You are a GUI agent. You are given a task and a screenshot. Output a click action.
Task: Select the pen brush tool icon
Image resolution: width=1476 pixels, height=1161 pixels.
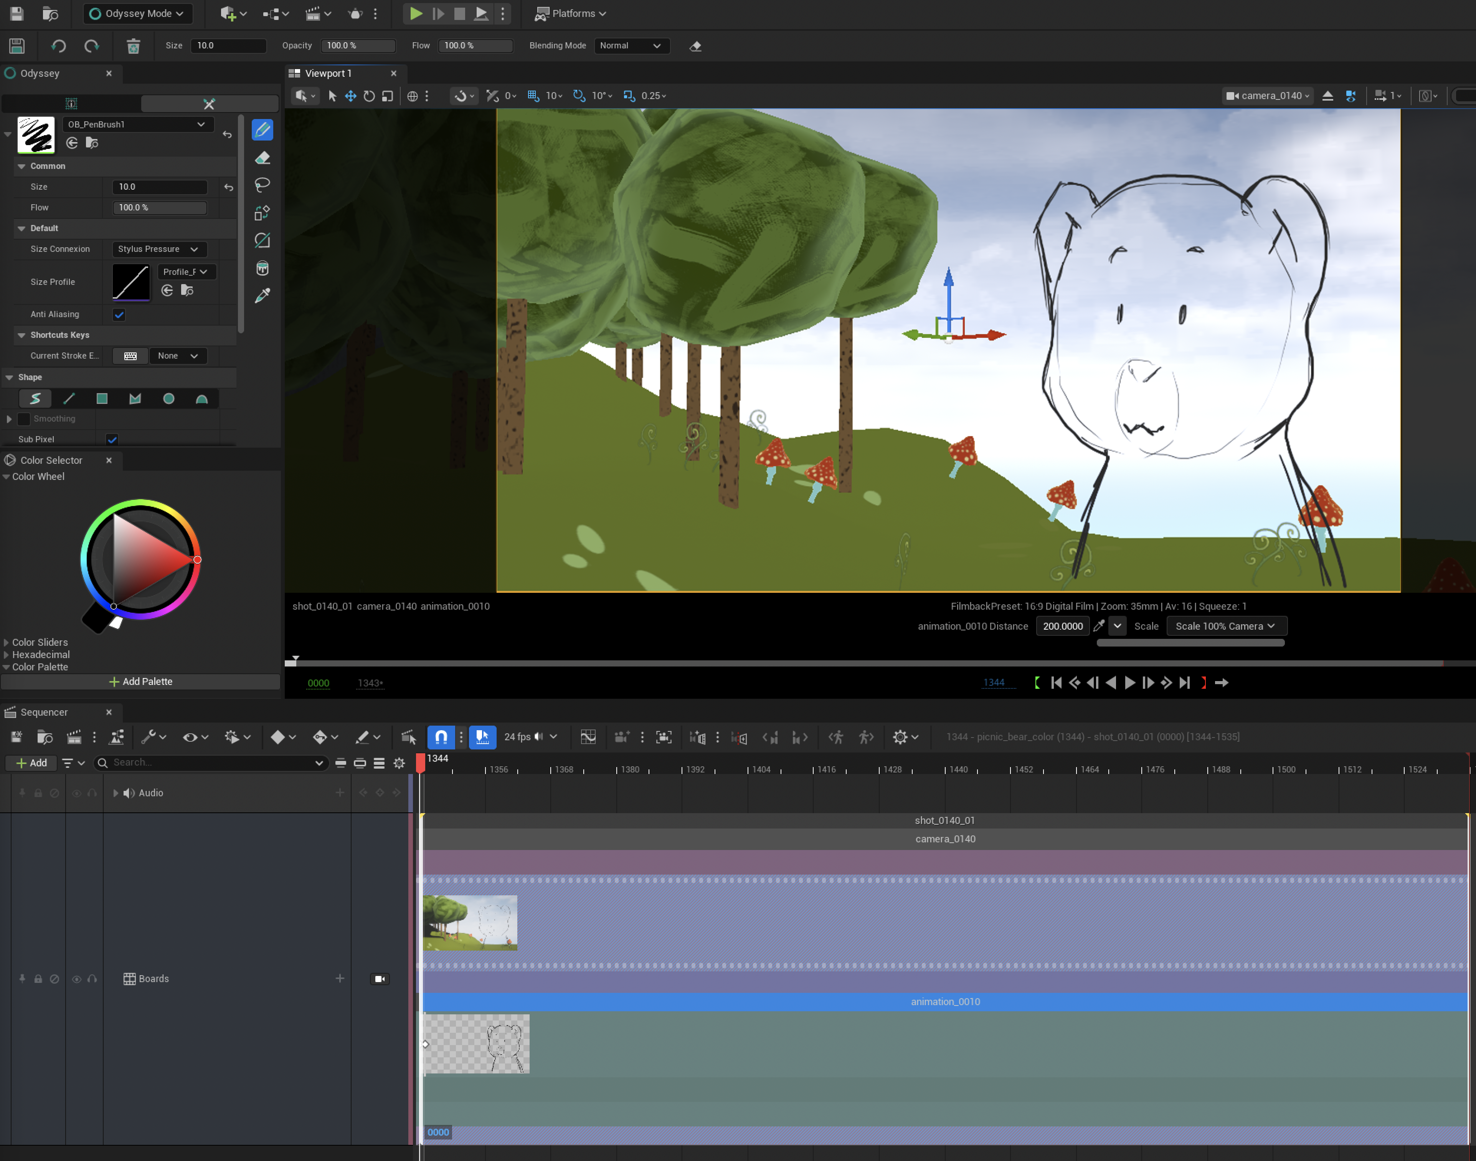[x=262, y=129]
